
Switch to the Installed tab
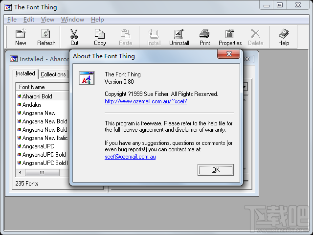point(25,73)
